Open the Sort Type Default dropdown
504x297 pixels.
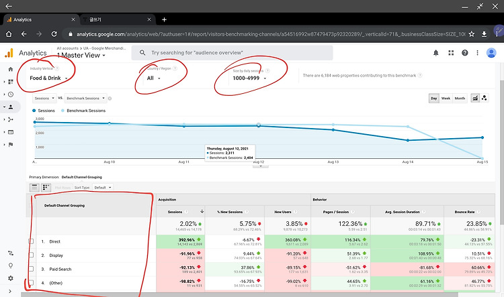pos(103,187)
